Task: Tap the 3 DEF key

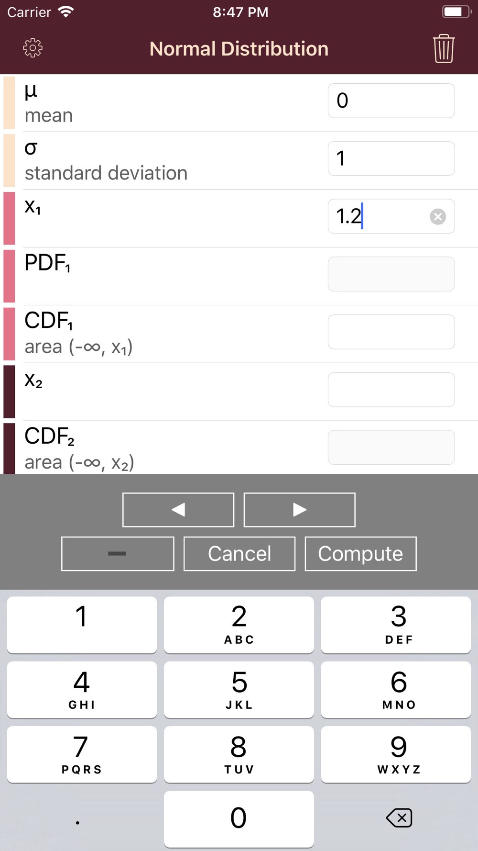Action: [396, 625]
